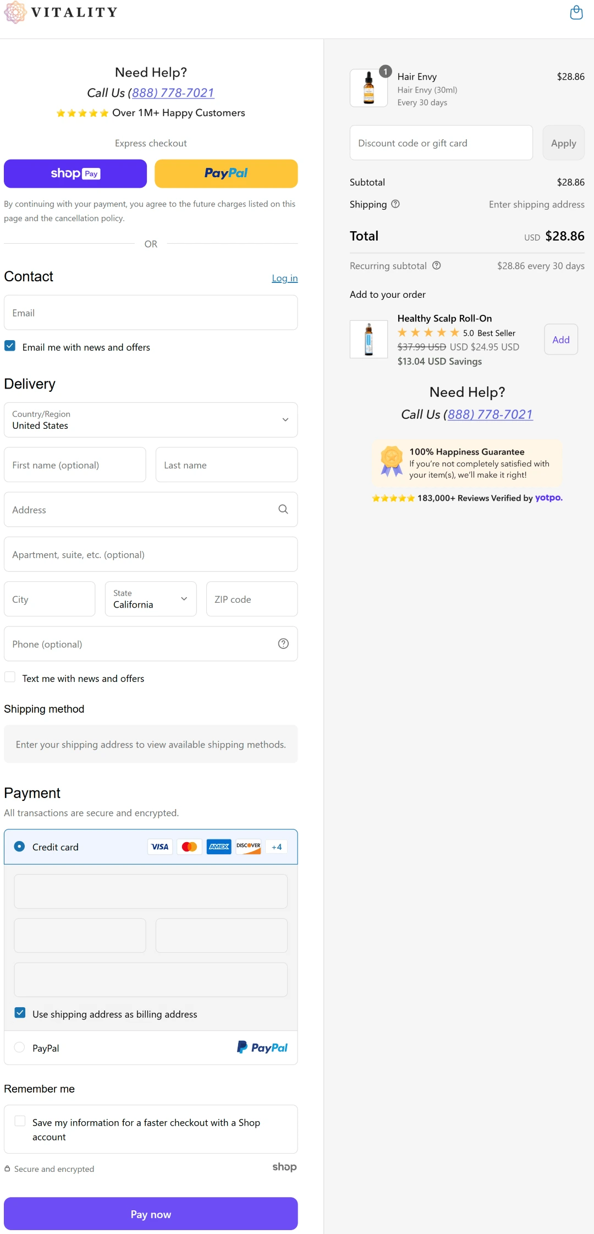
Task: Click the +4 more card brands icon
Action: tap(277, 847)
